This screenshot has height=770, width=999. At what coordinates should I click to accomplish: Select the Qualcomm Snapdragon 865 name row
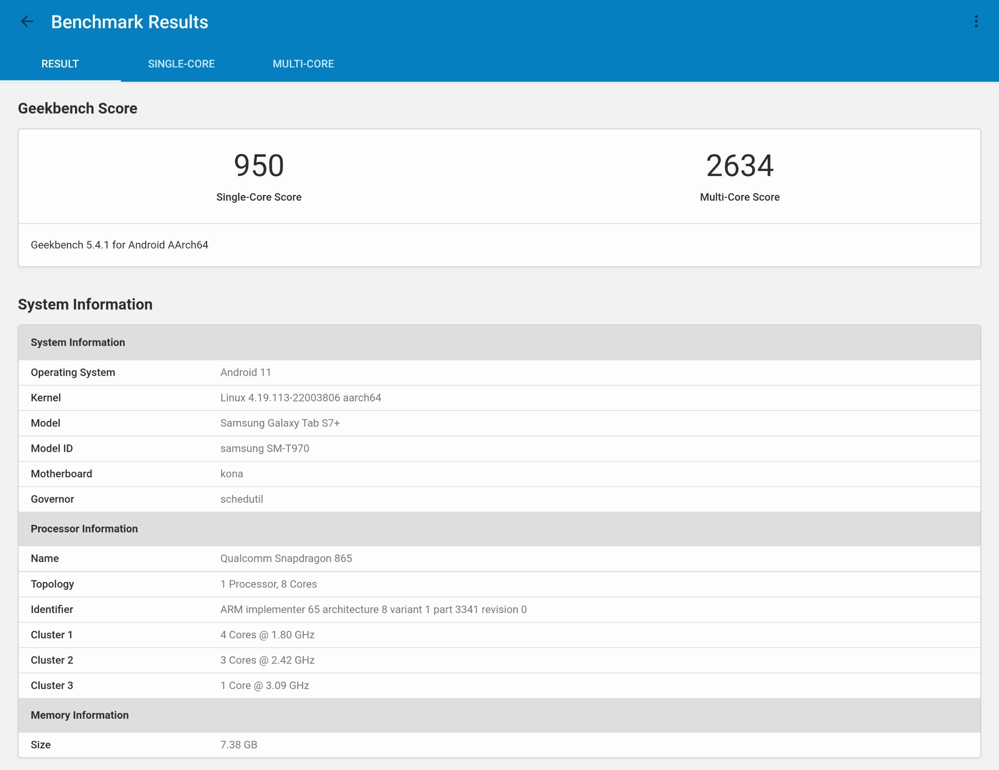point(286,558)
